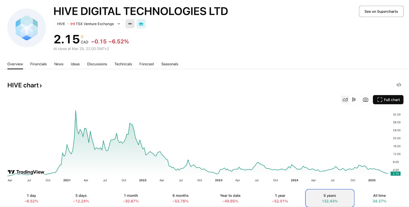Open the Full chart view

388,100
